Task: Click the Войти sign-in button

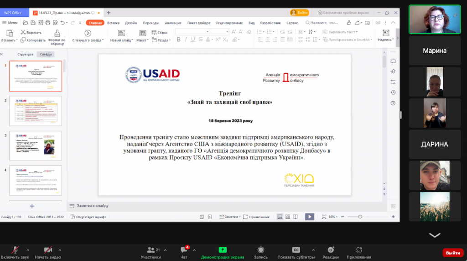Action: pos(299,12)
